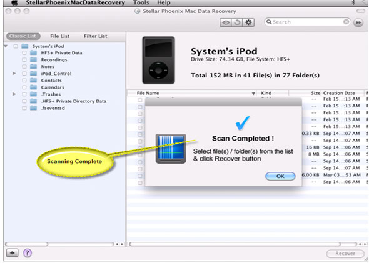The width and height of the screenshot is (369, 263).
Task: Click the 0.33 KB size cell
Action: pos(311,133)
